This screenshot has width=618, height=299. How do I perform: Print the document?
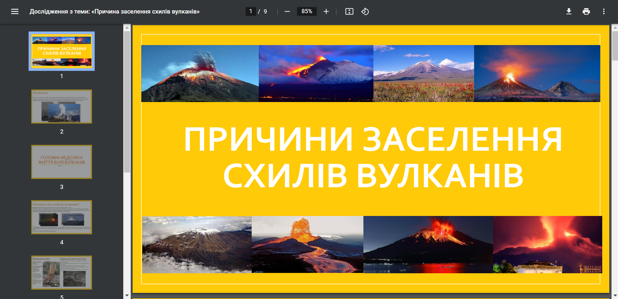pyautogui.click(x=586, y=12)
